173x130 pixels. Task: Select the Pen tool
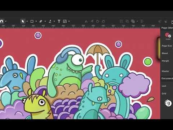41,21
